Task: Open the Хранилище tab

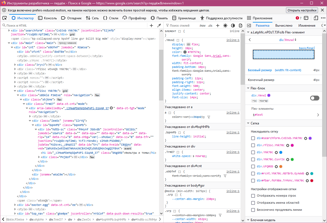Action: point(184,18)
